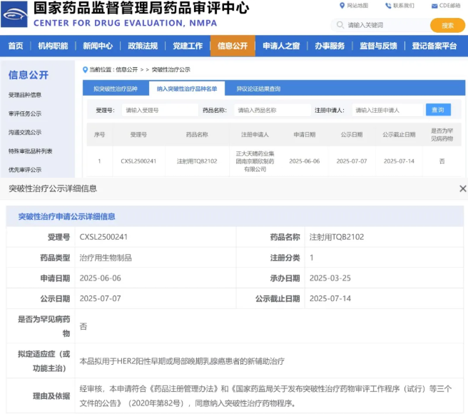Go to 首页 in the navigation bar
The image size is (468, 414).
click(15, 46)
